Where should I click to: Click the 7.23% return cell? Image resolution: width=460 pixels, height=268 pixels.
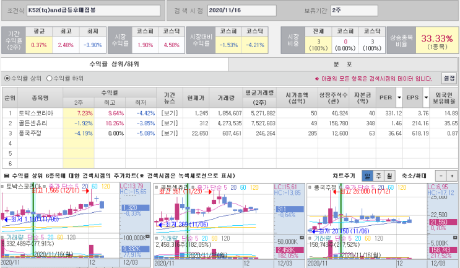(79, 113)
